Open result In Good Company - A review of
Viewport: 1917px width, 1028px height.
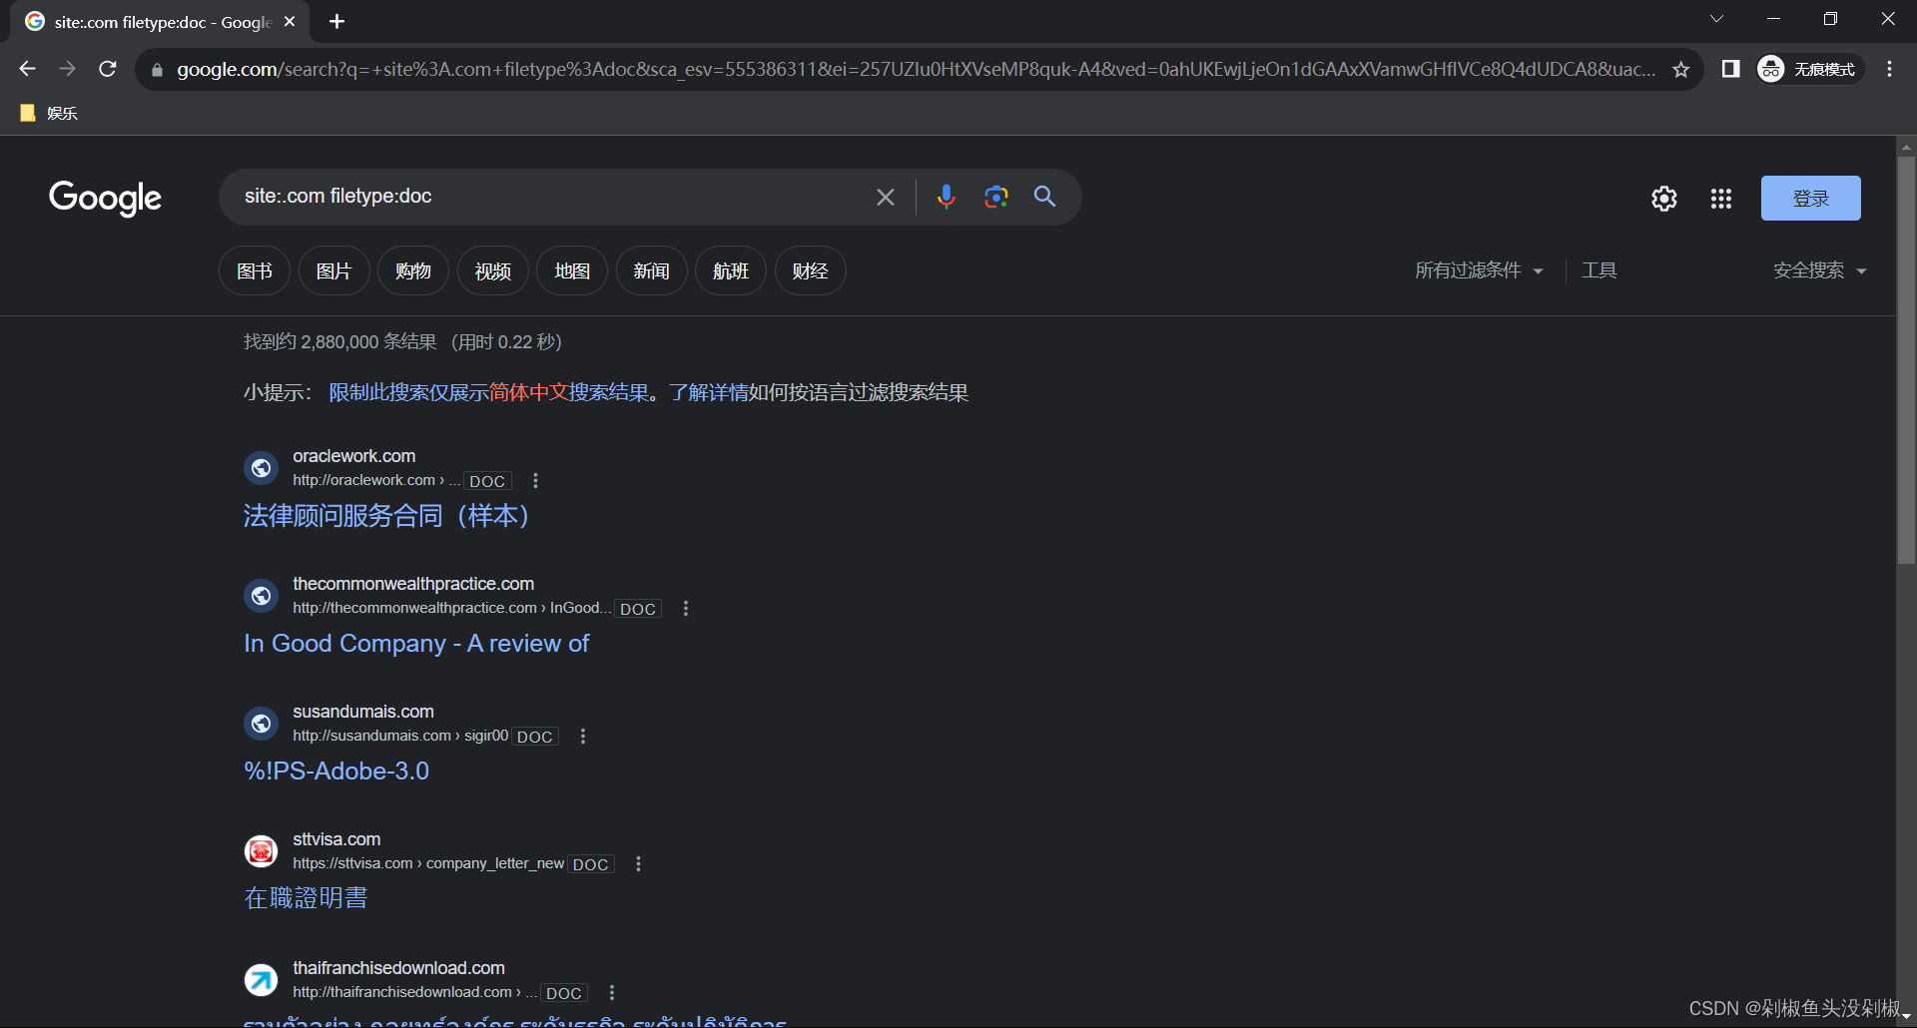click(416, 644)
